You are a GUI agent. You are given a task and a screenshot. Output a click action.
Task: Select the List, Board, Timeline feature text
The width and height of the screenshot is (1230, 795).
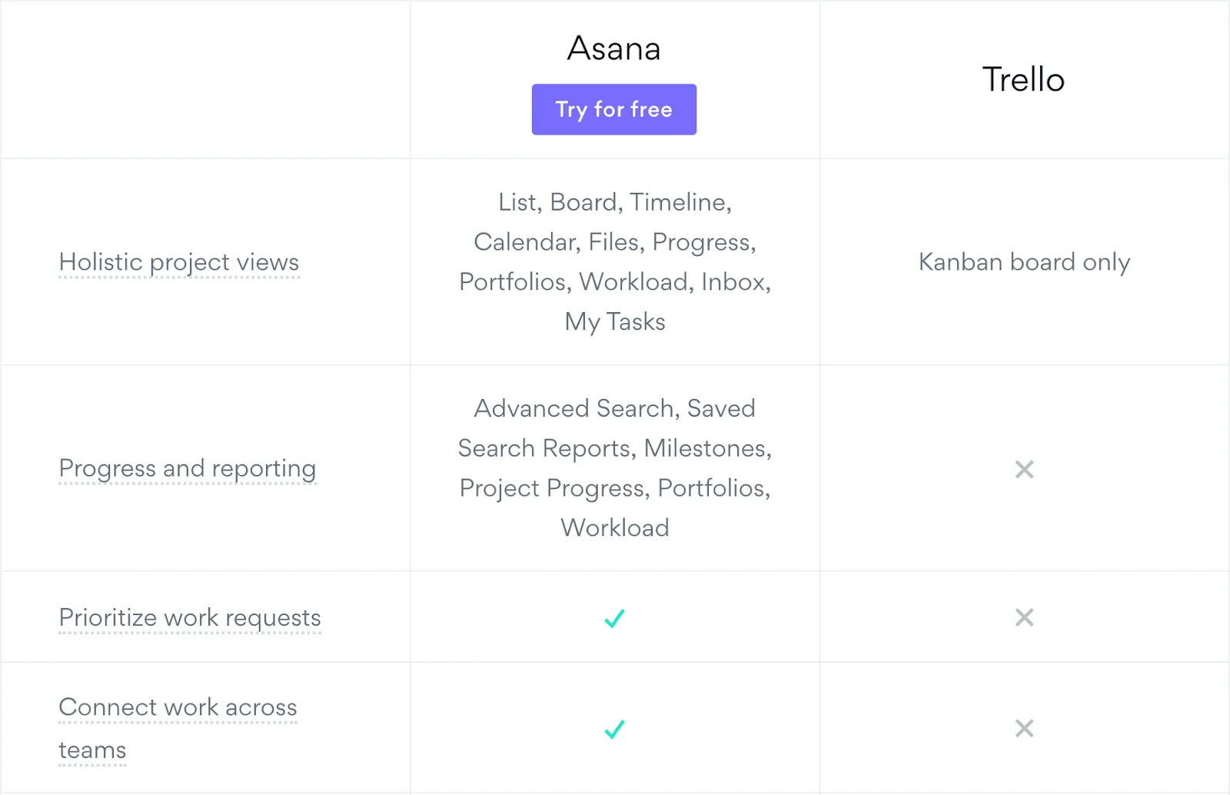[x=612, y=202]
